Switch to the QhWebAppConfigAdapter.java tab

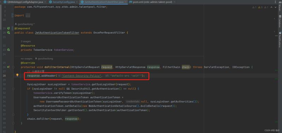[23, 2]
